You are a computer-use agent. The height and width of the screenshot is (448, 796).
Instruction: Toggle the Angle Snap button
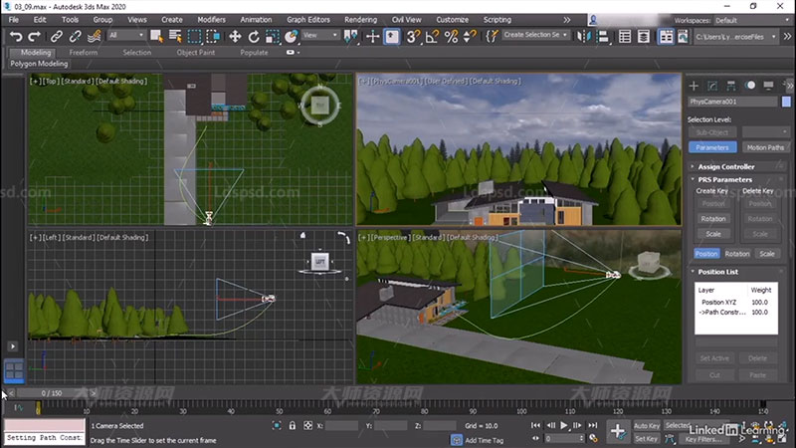tap(432, 36)
